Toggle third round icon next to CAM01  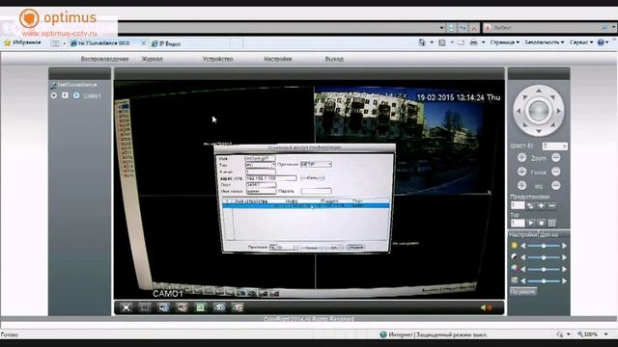76,95
